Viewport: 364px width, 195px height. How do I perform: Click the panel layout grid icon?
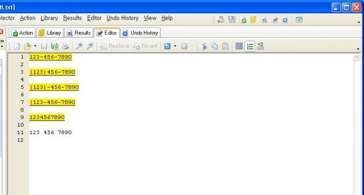tap(299, 20)
